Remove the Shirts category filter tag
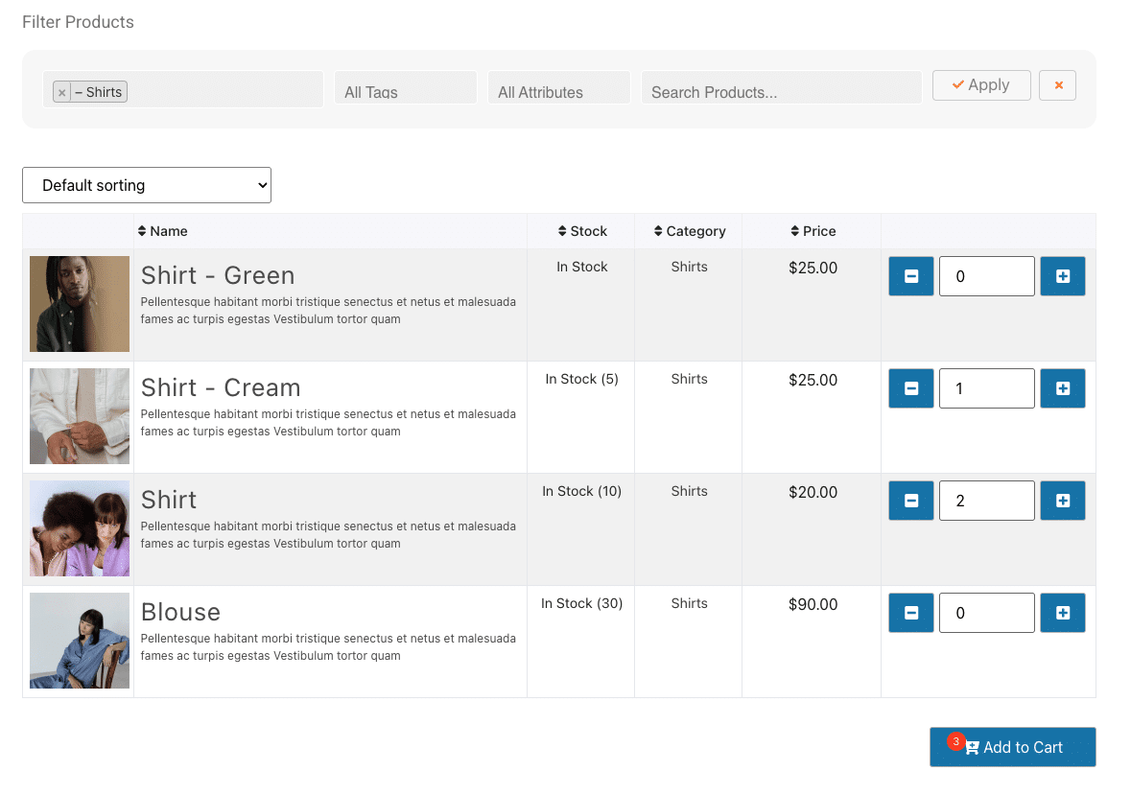 pyautogui.click(x=62, y=92)
